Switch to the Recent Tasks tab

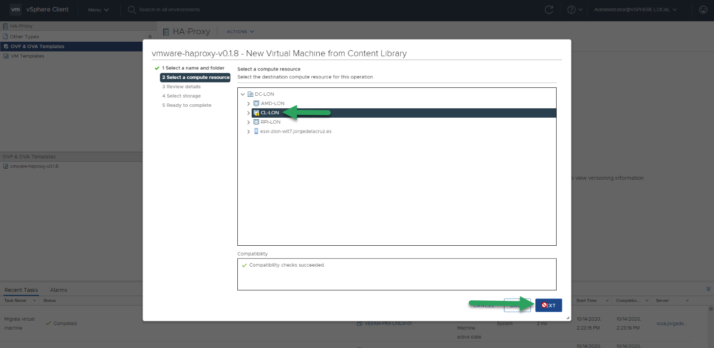pos(21,290)
